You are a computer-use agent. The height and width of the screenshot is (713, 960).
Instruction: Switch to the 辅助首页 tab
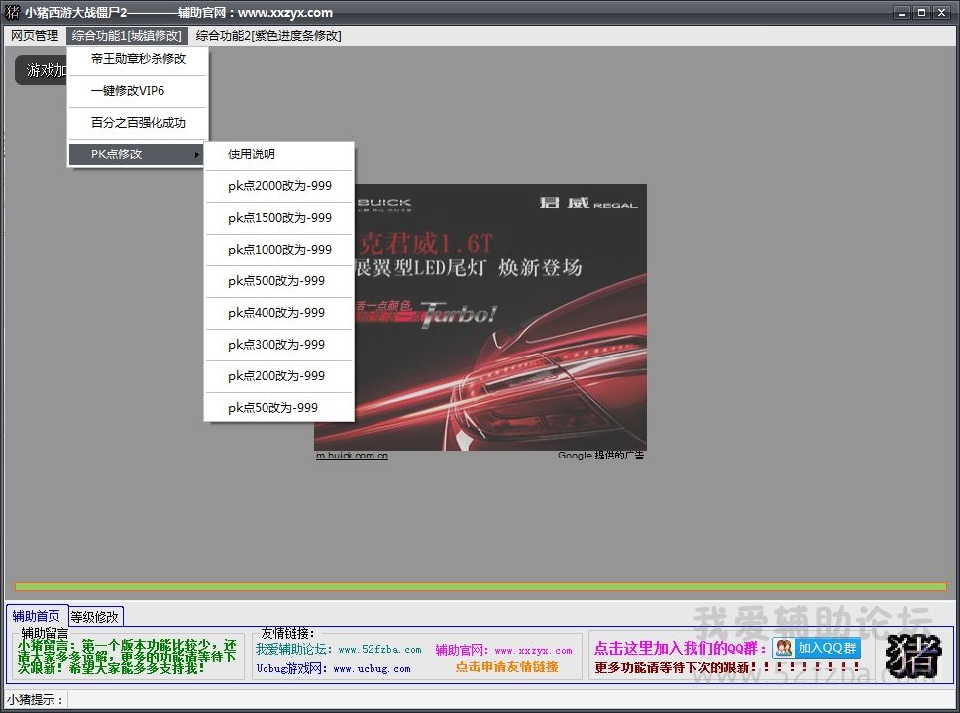click(x=36, y=616)
